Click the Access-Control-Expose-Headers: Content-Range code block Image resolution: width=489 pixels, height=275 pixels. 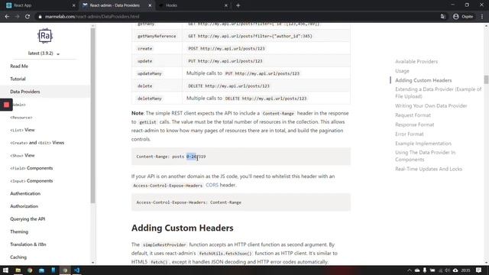pyautogui.click(x=241, y=202)
